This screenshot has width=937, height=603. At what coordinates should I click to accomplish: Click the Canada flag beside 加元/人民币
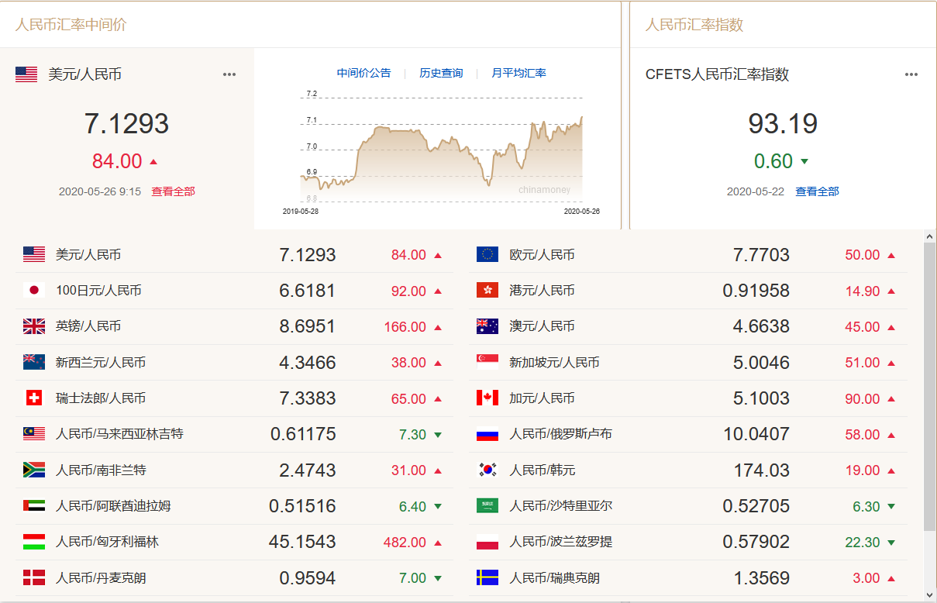(487, 398)
